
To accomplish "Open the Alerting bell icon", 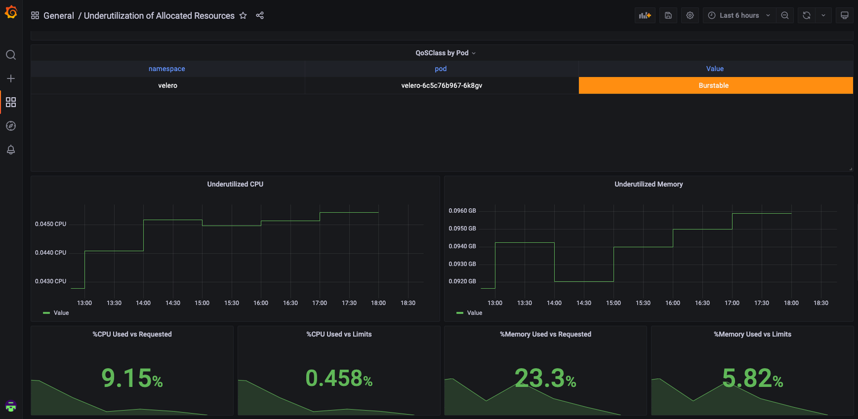I will (x=11, y=149).
